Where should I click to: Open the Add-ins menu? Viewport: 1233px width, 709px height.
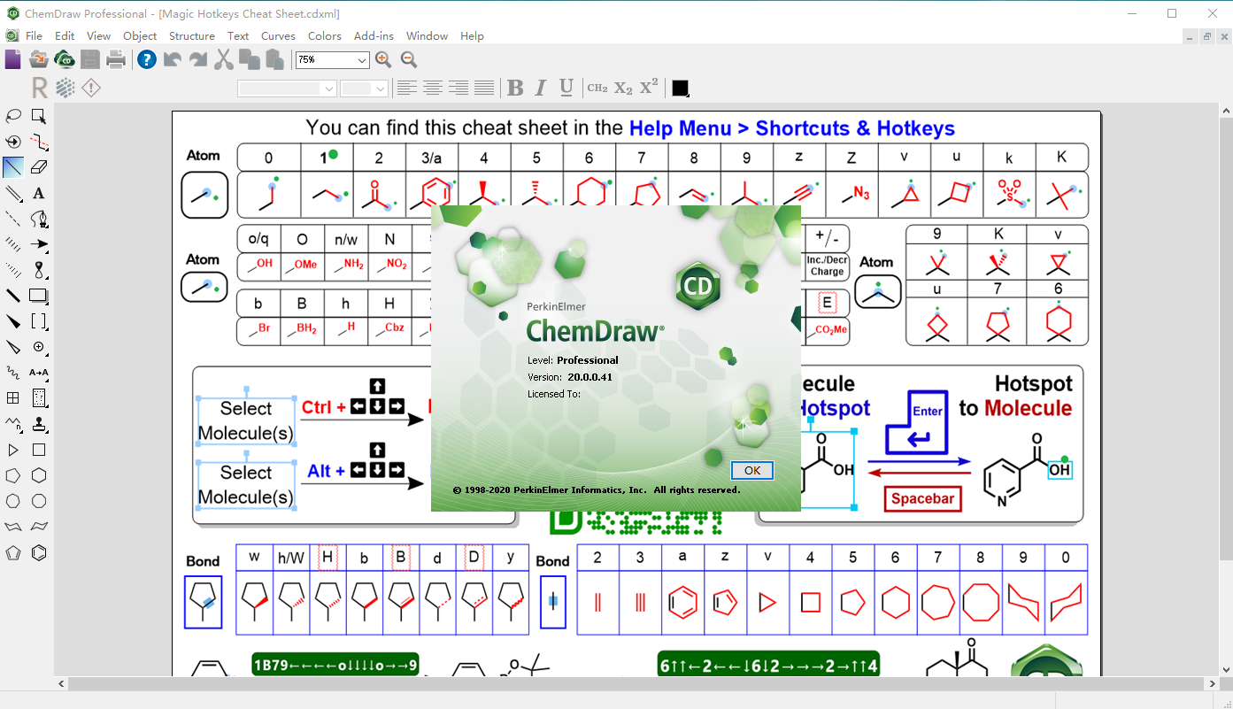(x=373, y=35)
